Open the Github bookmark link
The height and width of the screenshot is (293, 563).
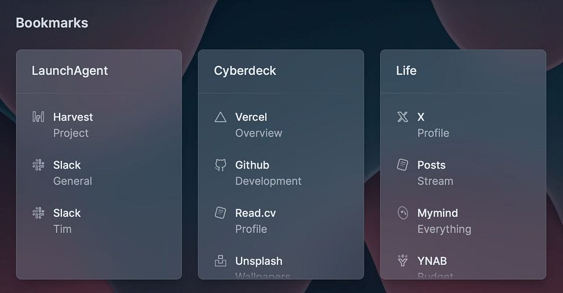(252, 165)
